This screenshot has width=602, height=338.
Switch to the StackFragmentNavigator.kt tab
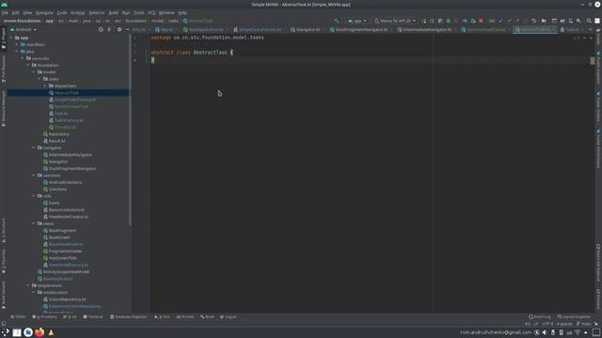[x=361, y=29]
